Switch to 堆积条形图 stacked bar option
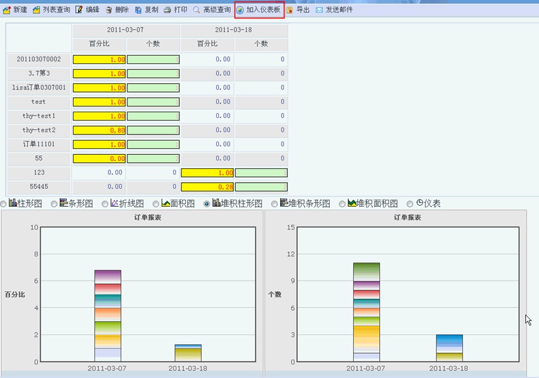The width and height of the screenshot is (539, 378). [x=275, y=204]
